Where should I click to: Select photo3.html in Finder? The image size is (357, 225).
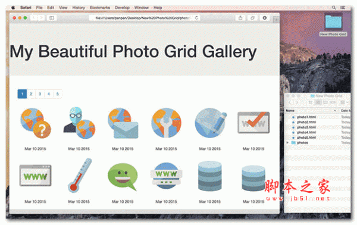(306, 127)
